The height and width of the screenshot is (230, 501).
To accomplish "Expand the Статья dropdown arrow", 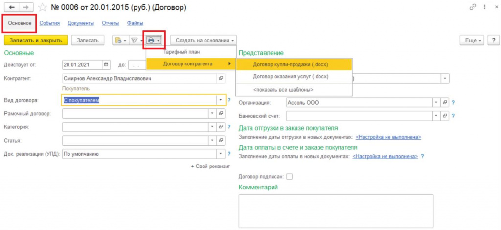I will pyautogui.click(x=213, y=140).
